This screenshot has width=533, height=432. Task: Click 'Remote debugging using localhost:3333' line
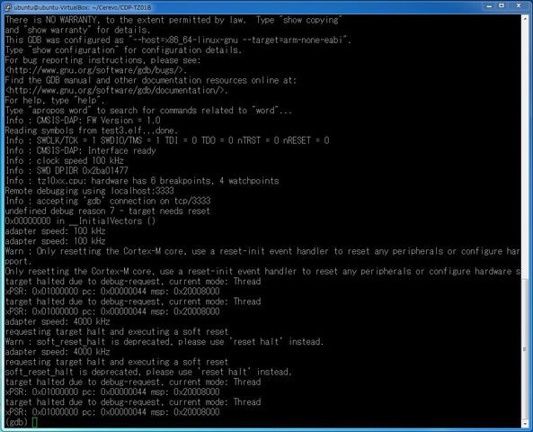[89, 191]
